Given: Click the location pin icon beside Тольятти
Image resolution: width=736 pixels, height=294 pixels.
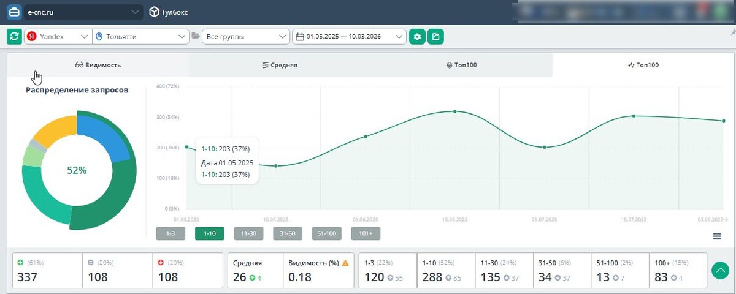Looking at the screenshot, I should tap(99, 37).
